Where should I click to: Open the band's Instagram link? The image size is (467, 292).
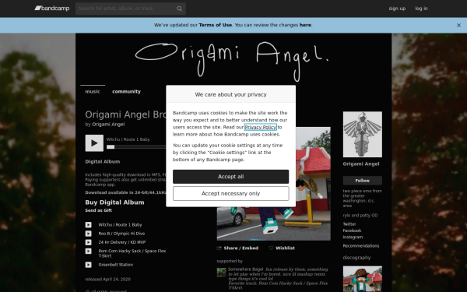pyautogui.click(x=353, y=237)
